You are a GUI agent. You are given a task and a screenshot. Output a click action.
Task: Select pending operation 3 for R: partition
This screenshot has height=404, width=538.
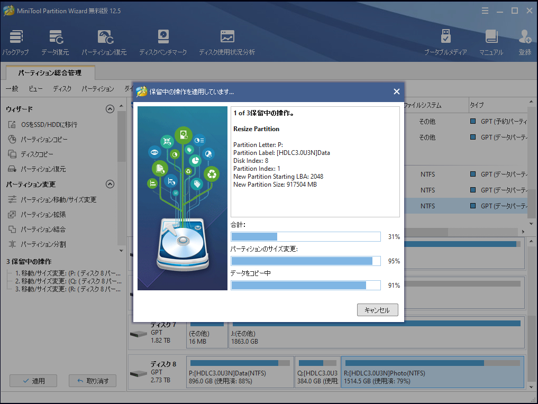(x=68, y=289)
